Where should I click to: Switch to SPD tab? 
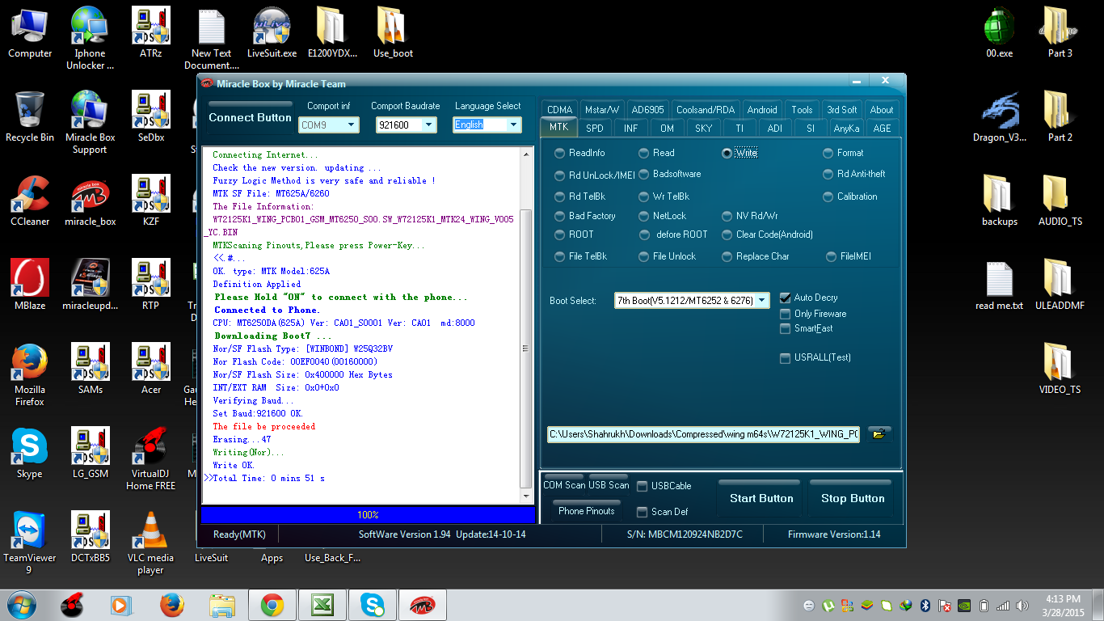pos(595,128)
